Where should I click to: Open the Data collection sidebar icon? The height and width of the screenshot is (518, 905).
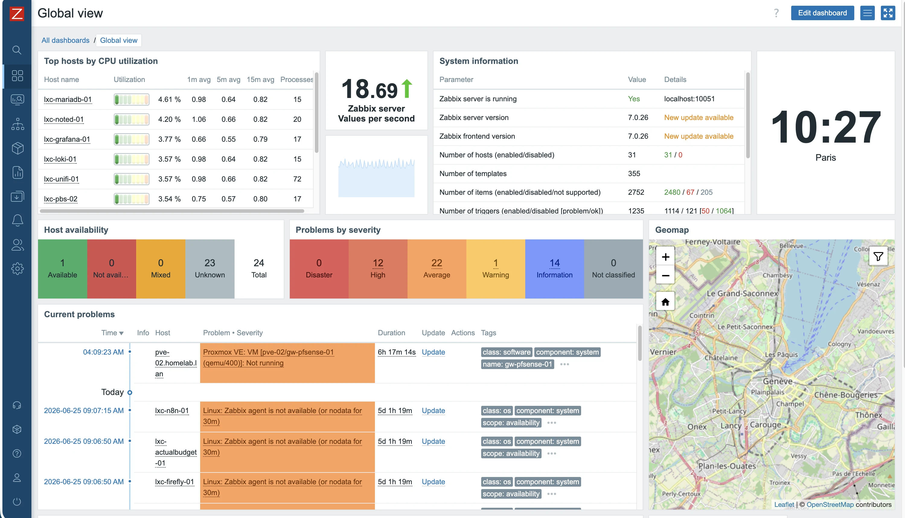(x=17, y=196)
